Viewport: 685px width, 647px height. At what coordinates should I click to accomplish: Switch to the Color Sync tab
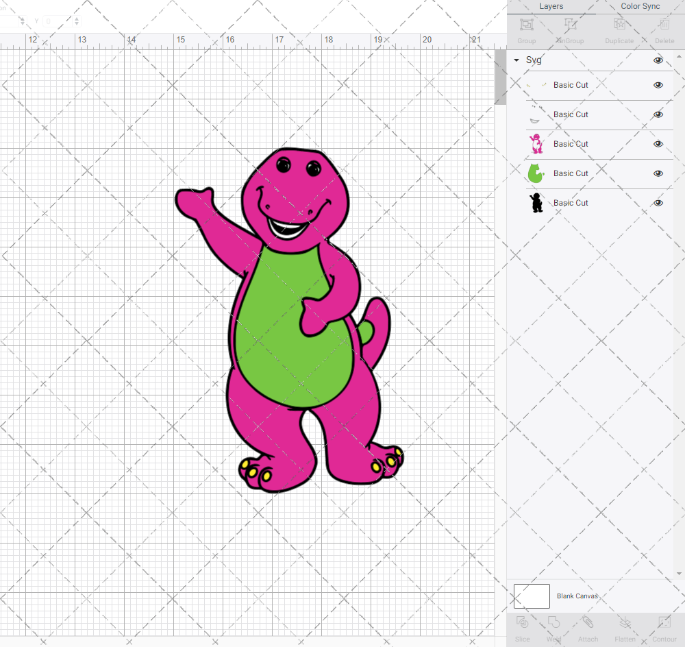point(640,6)
